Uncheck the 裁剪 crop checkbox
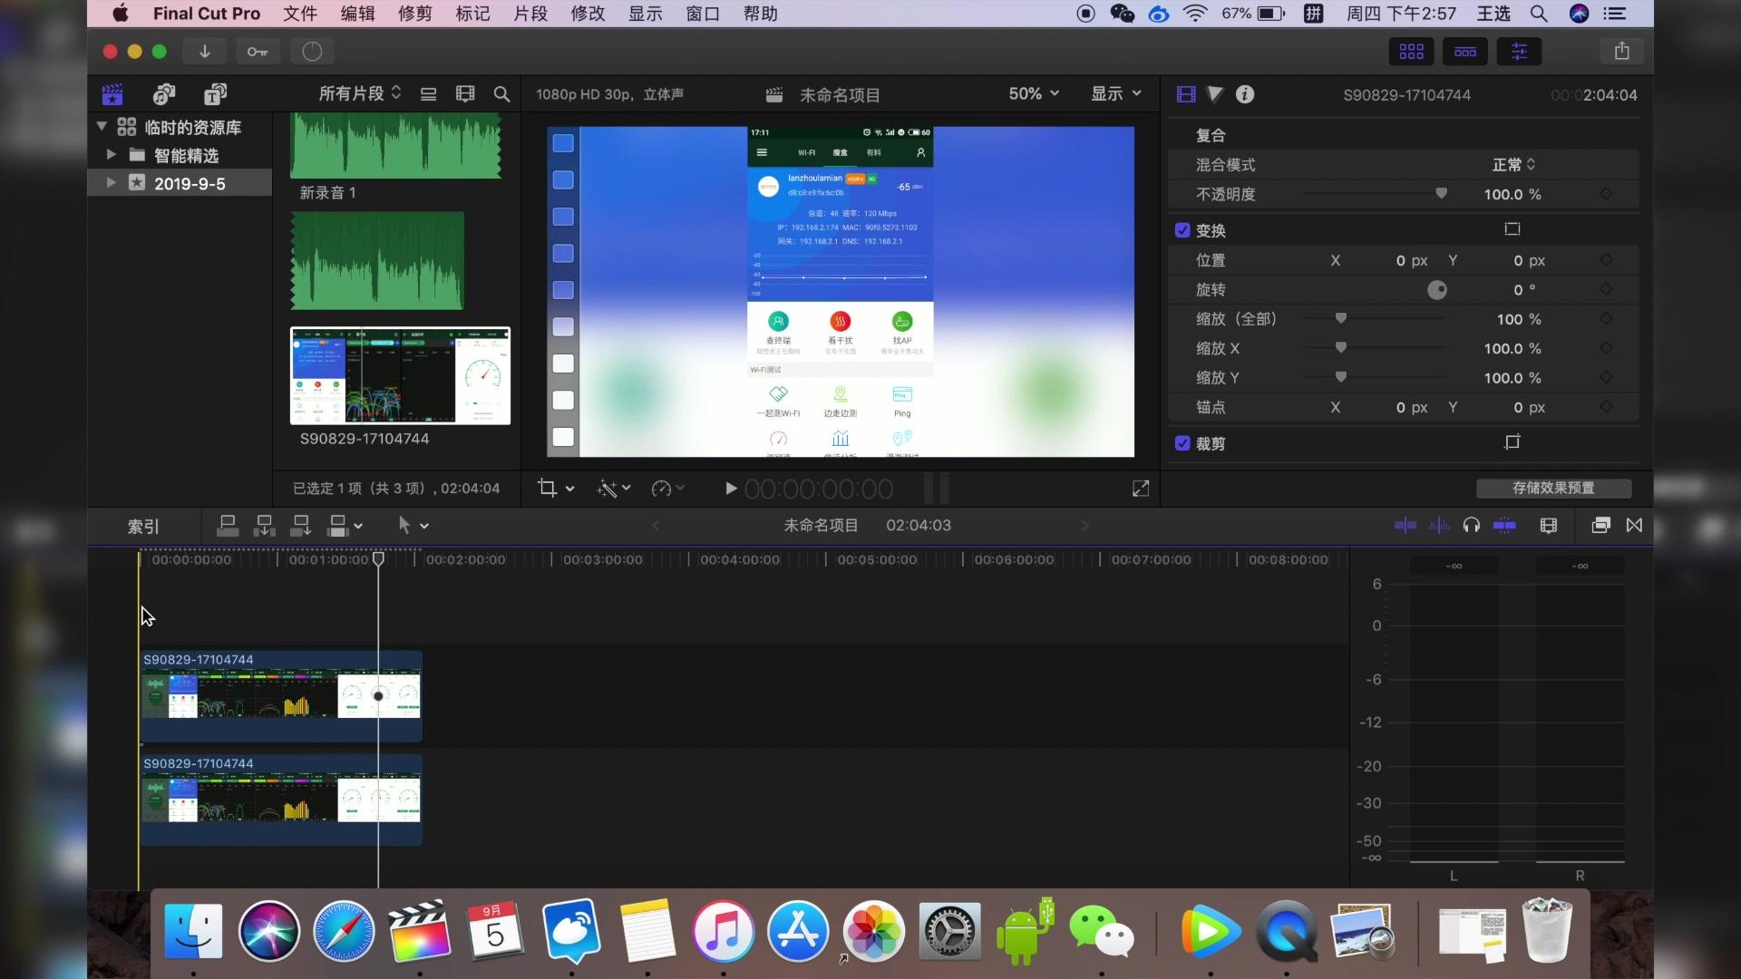The image size is (1741, 979). click(x=1182, y=443)
